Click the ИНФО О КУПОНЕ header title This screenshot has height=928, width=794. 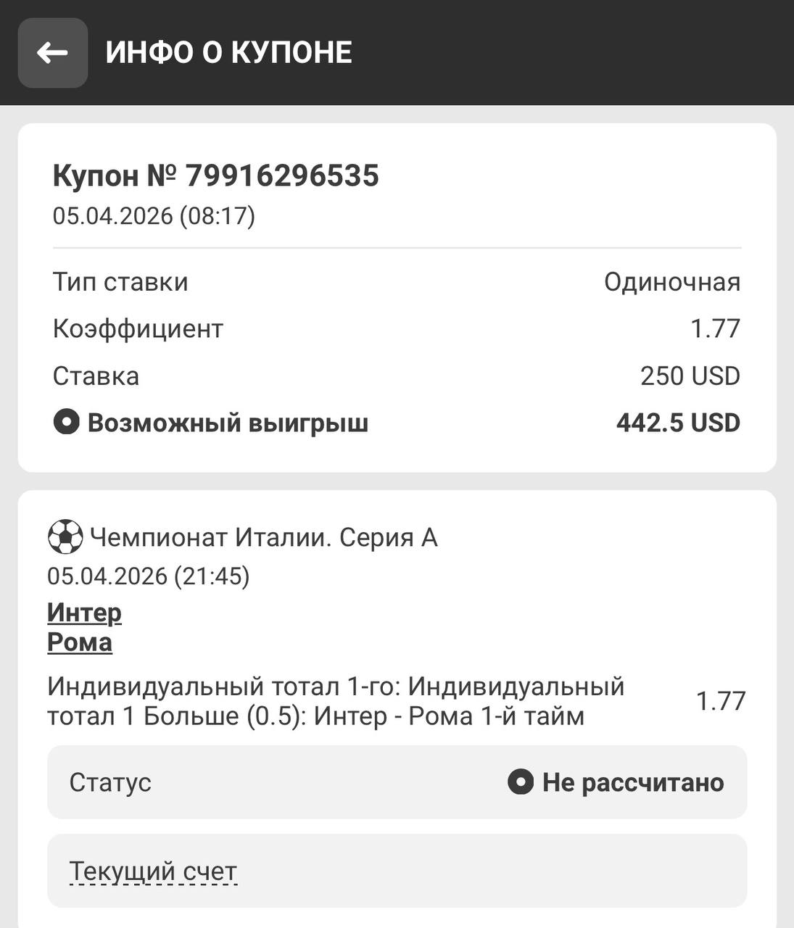229,53
